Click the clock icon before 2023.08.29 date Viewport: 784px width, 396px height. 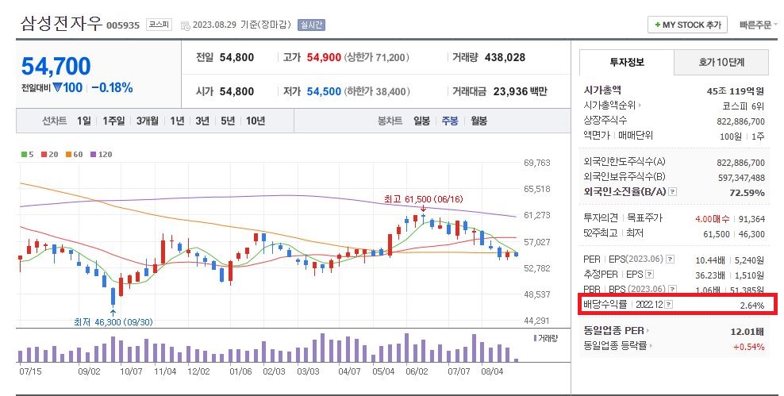tap(185, 25)
